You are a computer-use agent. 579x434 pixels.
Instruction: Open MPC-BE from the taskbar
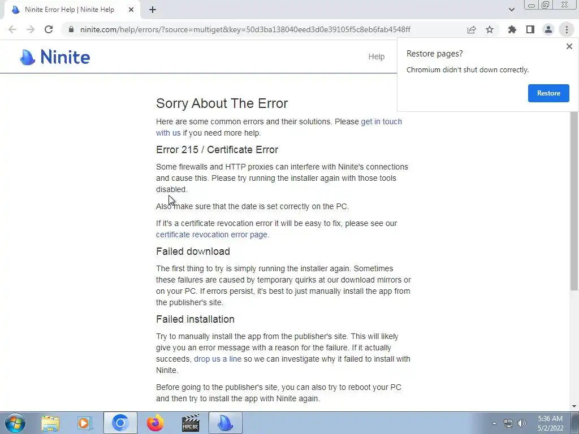pyautogui.click(x=191, y=423)
